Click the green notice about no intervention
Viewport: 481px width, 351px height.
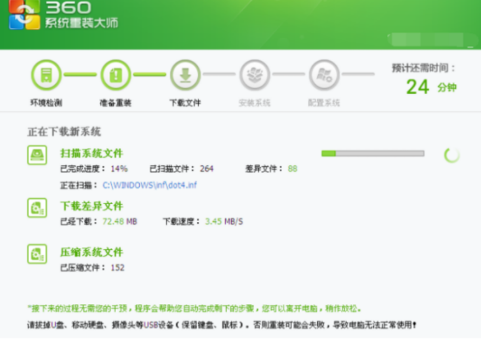[x=194, y=308]
